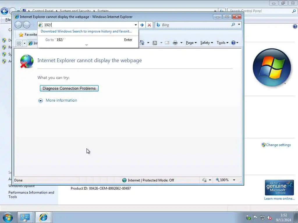Click the Search Control Panel field
Viewport: 298px width, 223px height.
(x=260, y=11)
